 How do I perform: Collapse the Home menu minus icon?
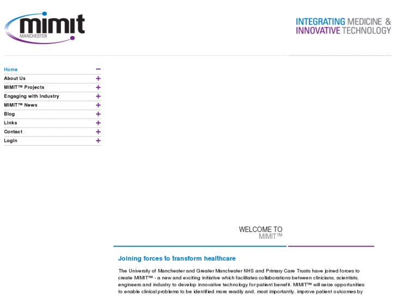98,70
